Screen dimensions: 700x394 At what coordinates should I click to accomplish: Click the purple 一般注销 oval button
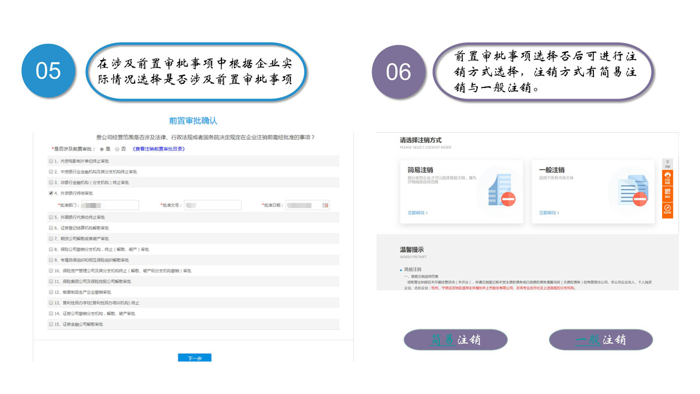click(x=600, y=340)
